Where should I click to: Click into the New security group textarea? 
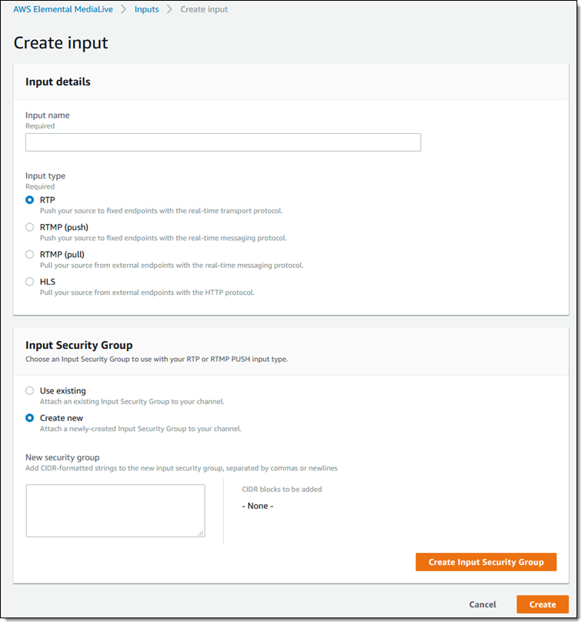click(x=115, y=510)
